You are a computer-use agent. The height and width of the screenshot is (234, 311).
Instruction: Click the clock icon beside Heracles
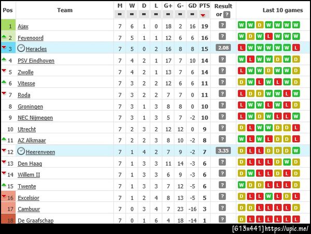[21, 48]
